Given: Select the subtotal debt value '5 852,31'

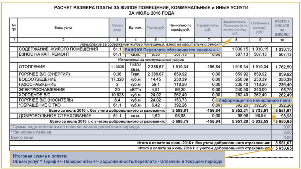Looking at the screenshot, I should (x=240, y=111).
